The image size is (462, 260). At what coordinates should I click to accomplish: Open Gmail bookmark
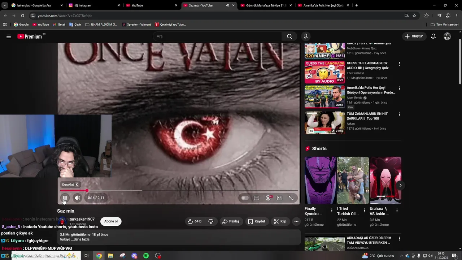point(59,25)
